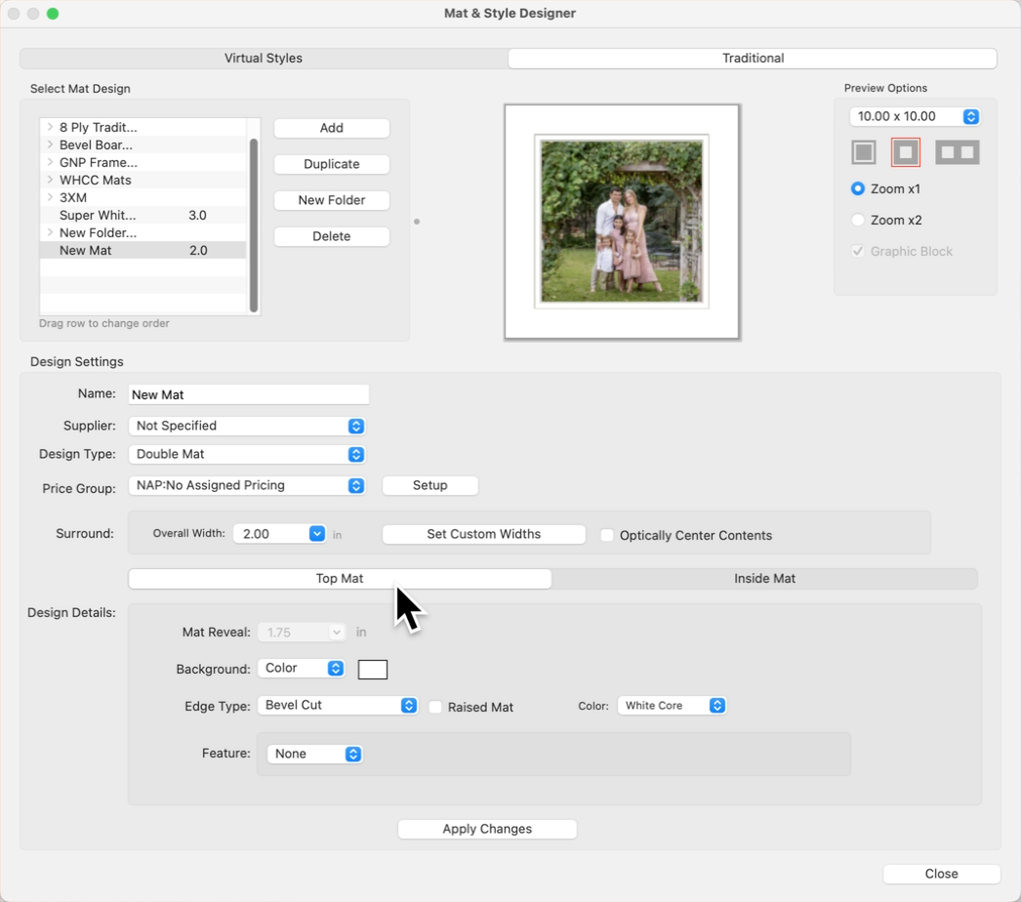Screen dimensions: 1021x902
Task: Open the Edge Type dropdown
Action: [338, 705]
